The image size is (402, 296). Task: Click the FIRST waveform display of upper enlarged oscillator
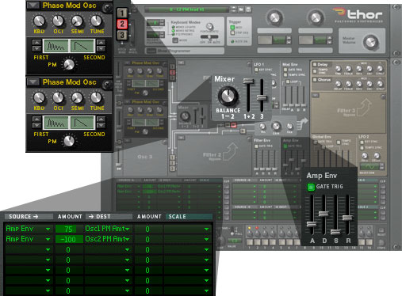tap(56, 46)
